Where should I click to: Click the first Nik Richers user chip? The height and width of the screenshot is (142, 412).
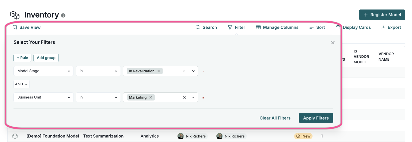click(x=192, y=136)
